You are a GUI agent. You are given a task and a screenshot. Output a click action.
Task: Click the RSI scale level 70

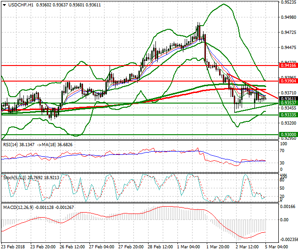pos(282,151)
